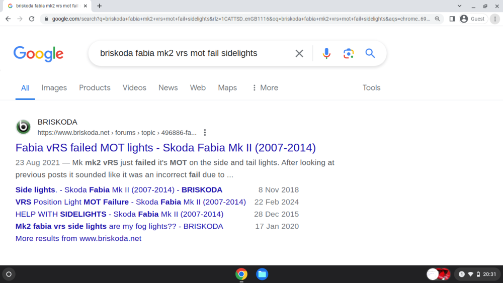Click the address bar URL
The width and height of the screenshot is (503, 283).
click(240, 19)
